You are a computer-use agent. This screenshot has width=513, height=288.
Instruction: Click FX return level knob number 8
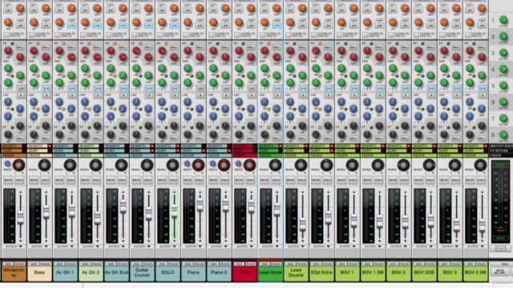[503, 134]
